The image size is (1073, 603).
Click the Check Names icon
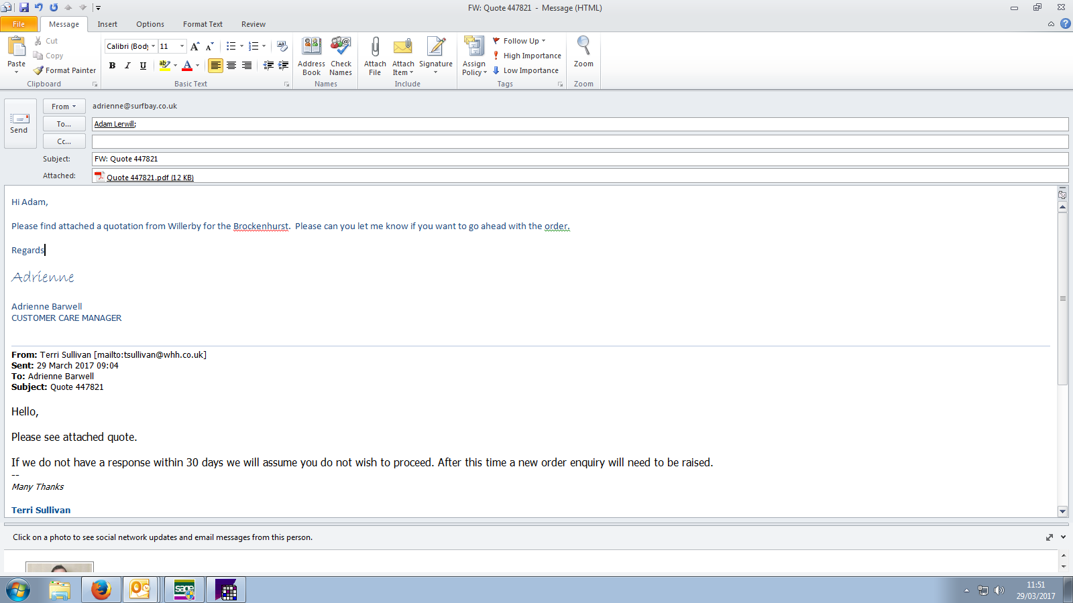341,47
